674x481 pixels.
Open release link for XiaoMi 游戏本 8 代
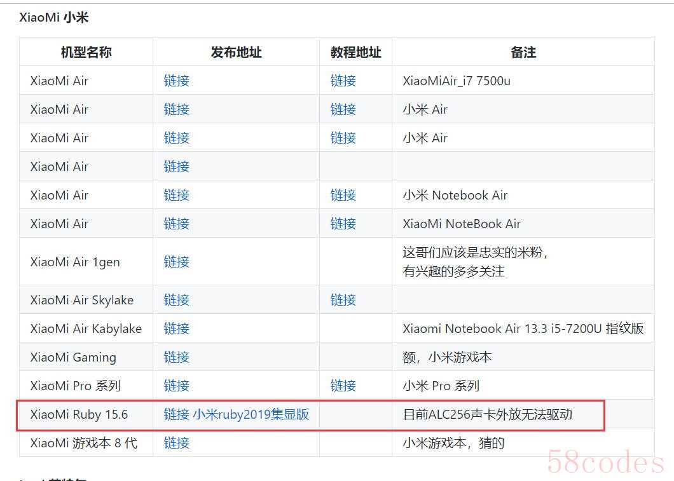click(176, 443)
